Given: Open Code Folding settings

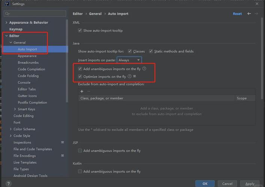Looking at the screenshot, I should (x=28, y=76).
